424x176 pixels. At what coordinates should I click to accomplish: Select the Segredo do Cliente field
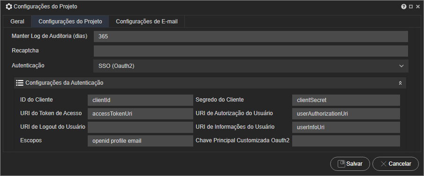[x=346, y=100]
